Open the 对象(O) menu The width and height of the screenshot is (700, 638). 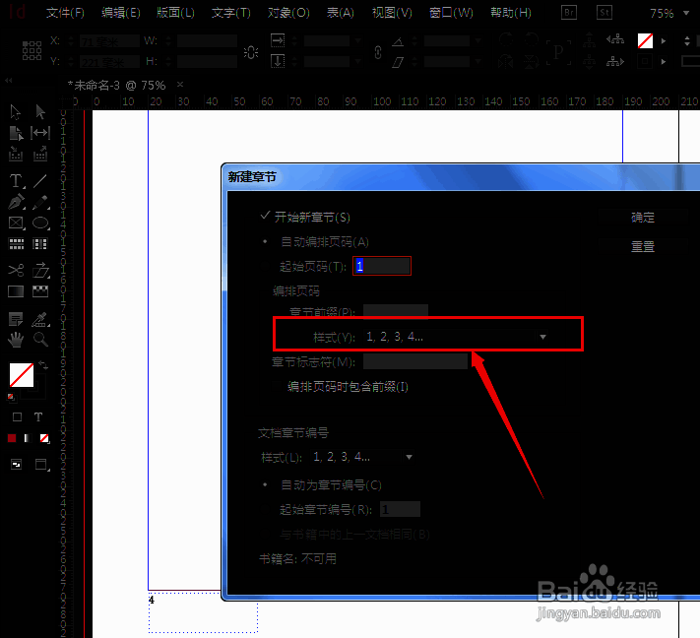click(288, 13)
